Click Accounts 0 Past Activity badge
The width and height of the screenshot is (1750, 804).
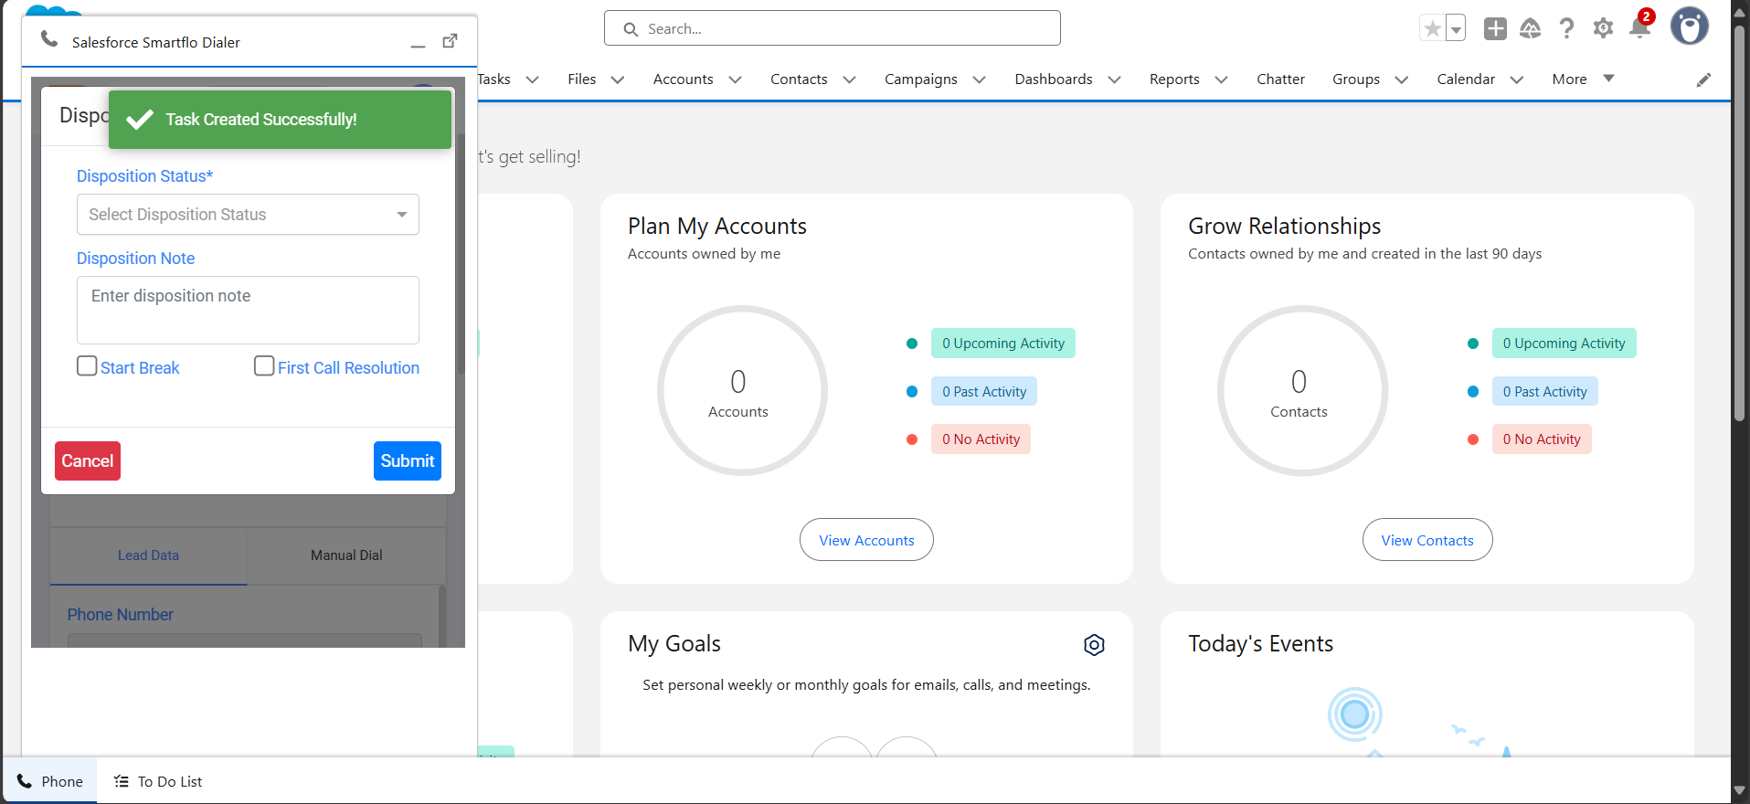click(x=984, y=392)
